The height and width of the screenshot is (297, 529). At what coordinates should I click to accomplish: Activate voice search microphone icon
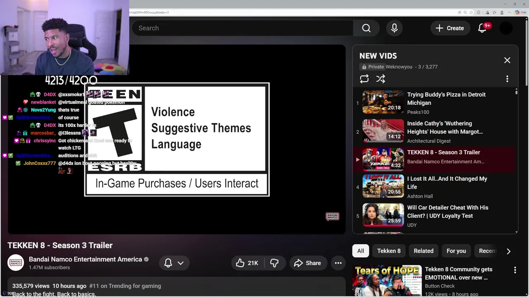click(x=394, y=28)
